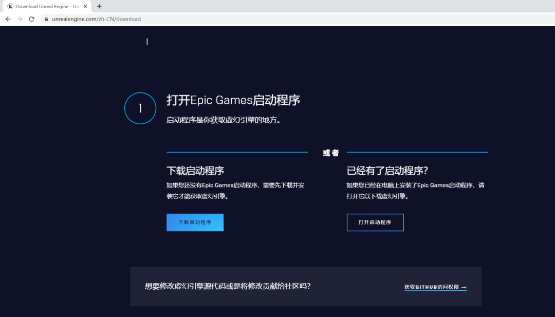
Task: Click paragraph starting 如果您已经在电脑上安装了
Action: (416, 191)
